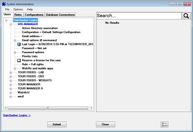
Task: Click the horizontal scrollbar in the tree panel
Action: pyautogui.click(x=48, y=108)
